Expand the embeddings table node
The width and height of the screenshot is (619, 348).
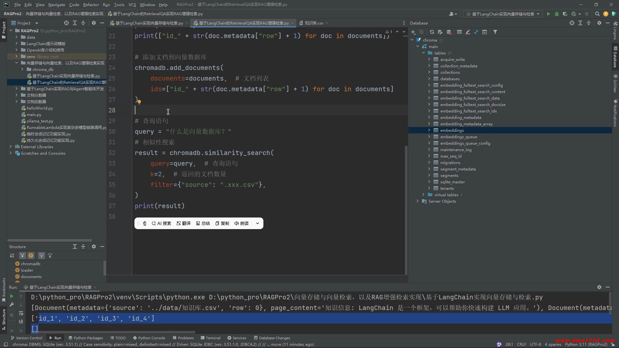click(x=429, y=130)
